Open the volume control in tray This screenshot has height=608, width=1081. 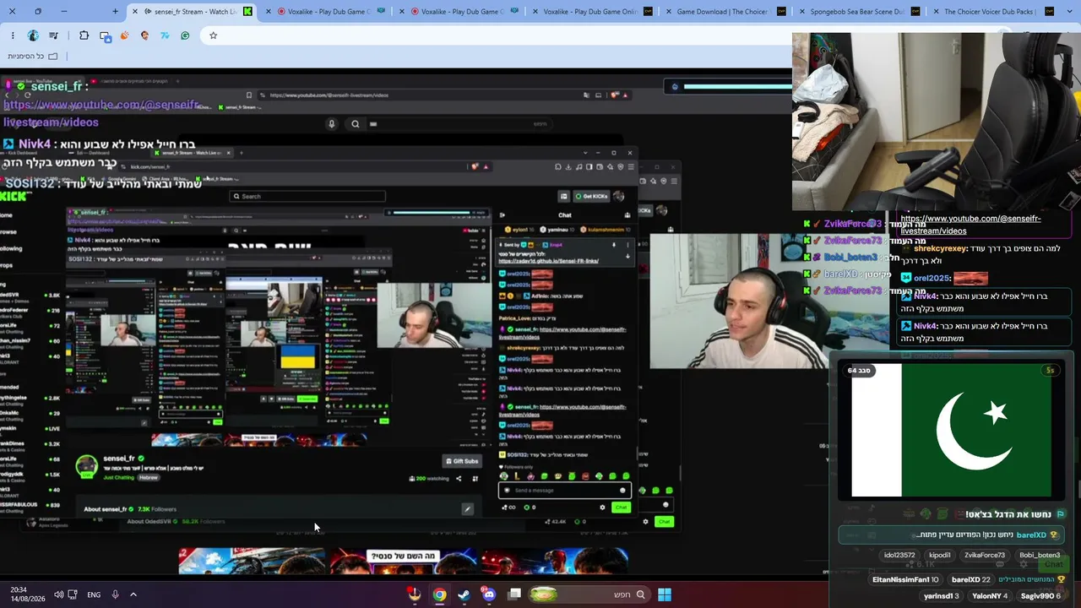point(58,594)
